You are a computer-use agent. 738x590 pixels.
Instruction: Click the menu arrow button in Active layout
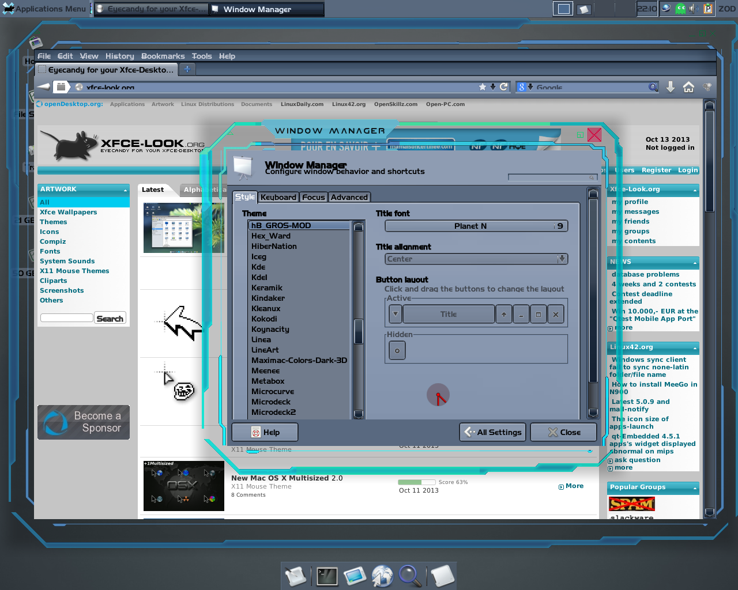coord(395,314)
